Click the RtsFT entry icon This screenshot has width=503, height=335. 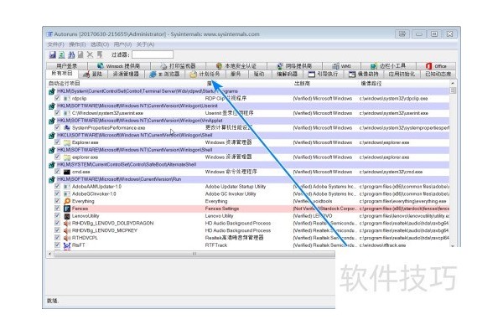coord(67,245)
